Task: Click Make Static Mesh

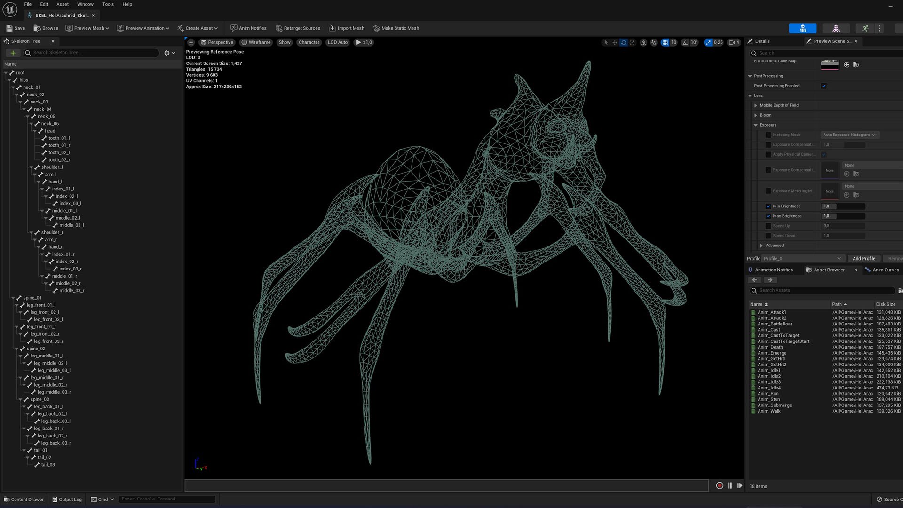Action: pos(396,28)
